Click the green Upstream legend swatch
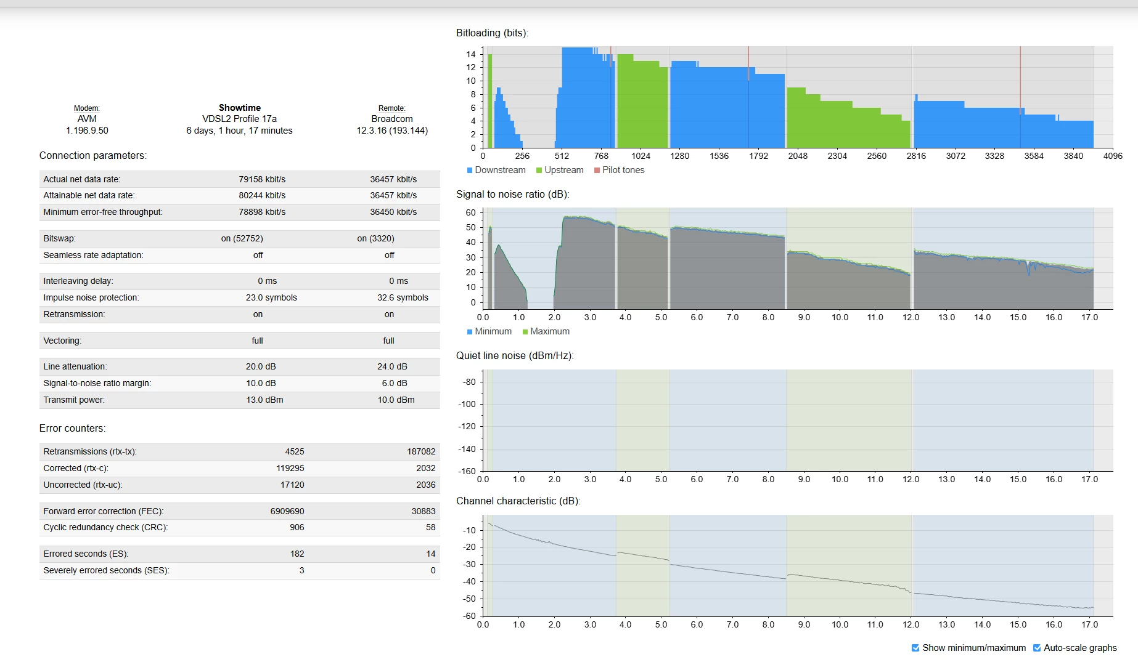Screen dimensions: 1138x670 click(539, 171)
